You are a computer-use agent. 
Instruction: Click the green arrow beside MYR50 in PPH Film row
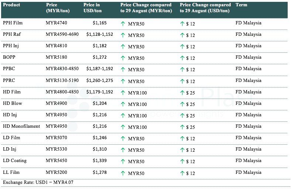point(123,24)
